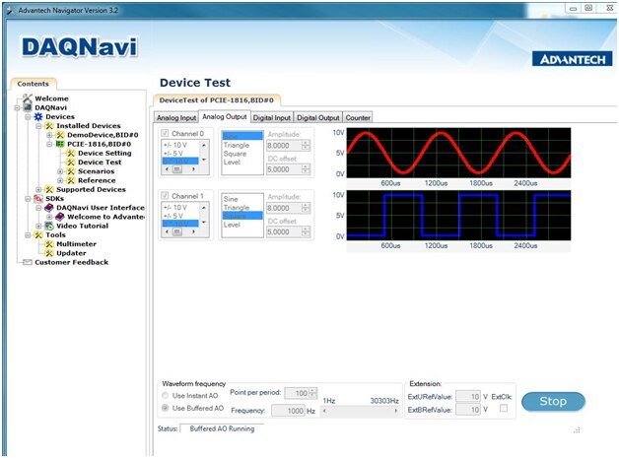Click the icon beside Scenarios
This screenshot has width=619, height=458.
click(x=71, y=170)
